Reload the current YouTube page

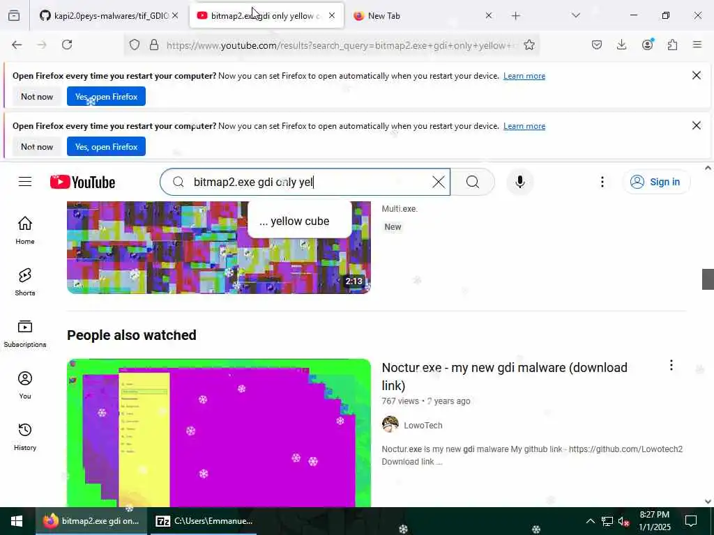point(67,45)
